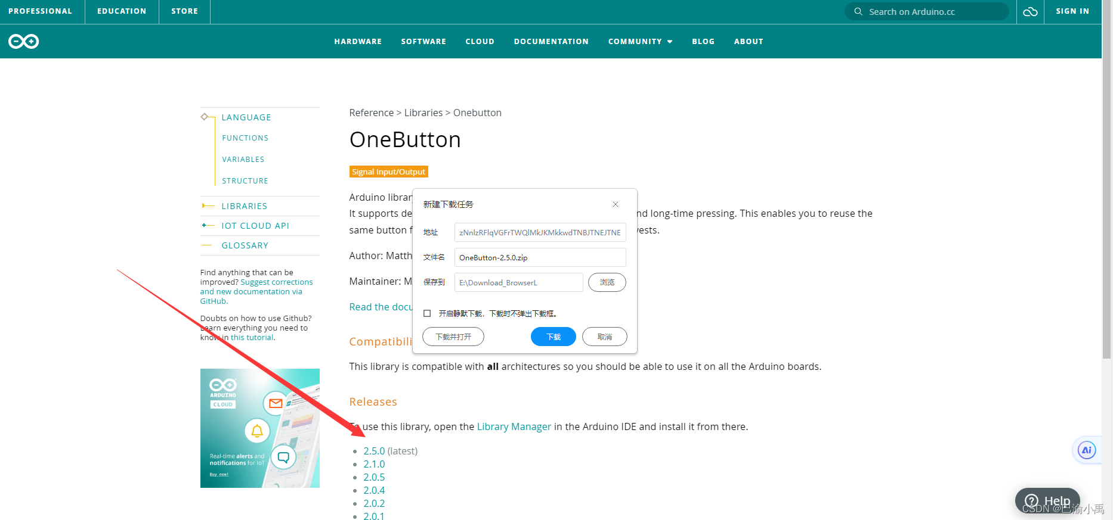Cancel the download with 取消 button

point(605,337)
